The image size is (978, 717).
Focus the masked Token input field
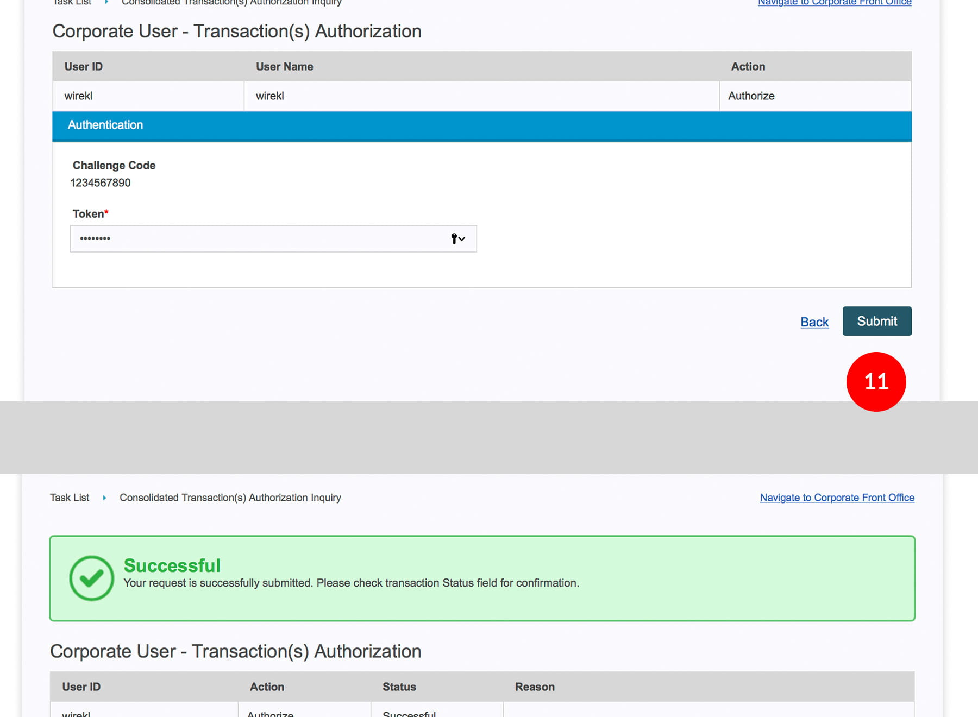[x=261, y=238]
